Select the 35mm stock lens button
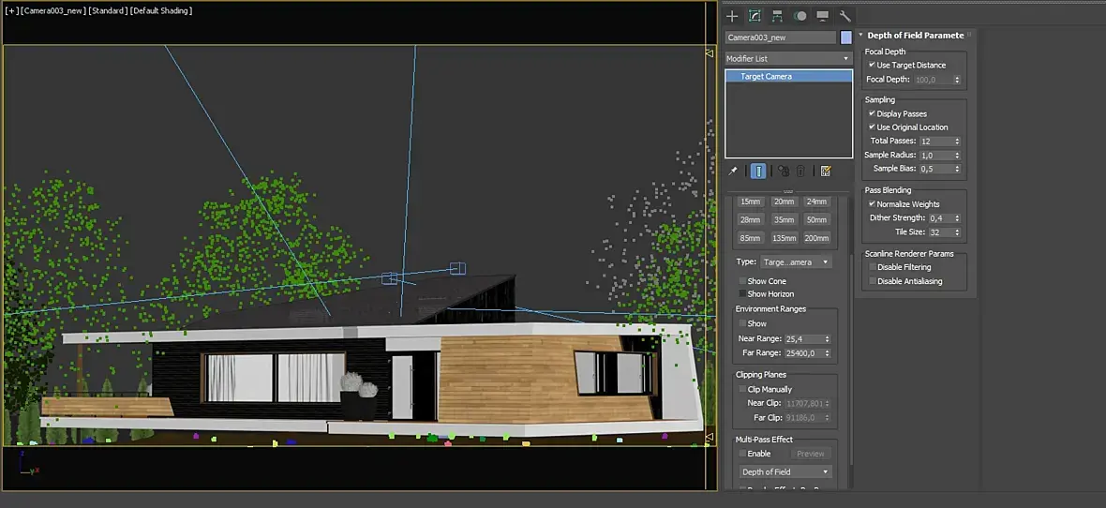1106x508 pixels. [x=784, y=219]
